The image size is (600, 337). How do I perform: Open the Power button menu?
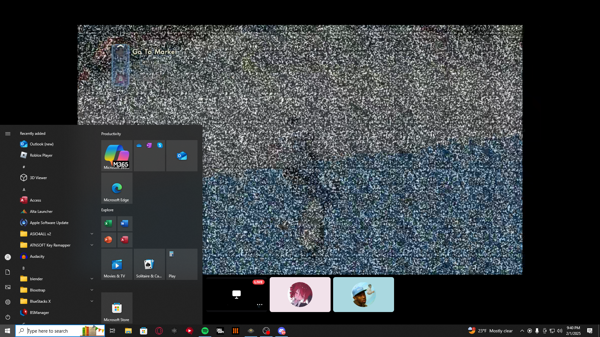[x=8, y=317]
